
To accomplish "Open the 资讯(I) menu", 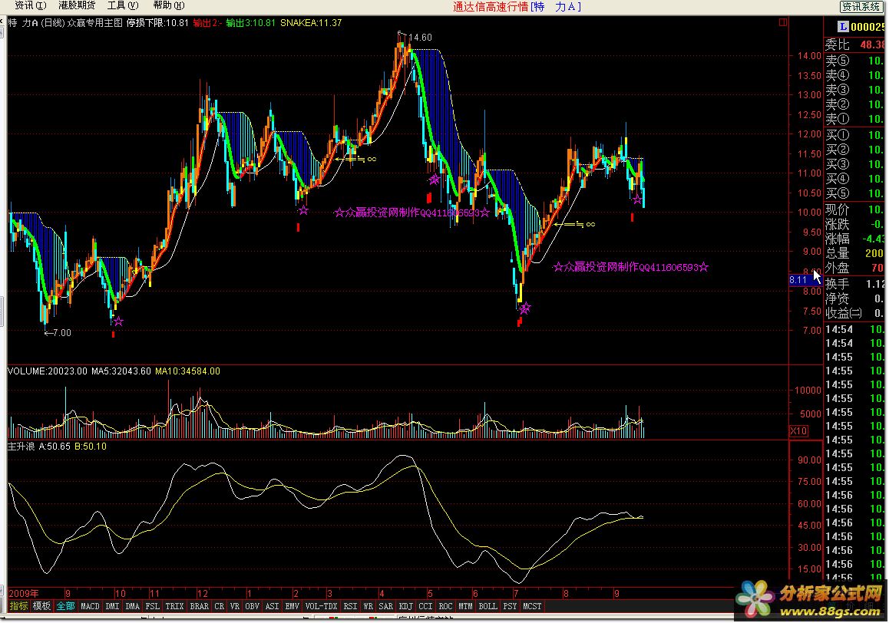I will pyautogui.click(x=30, y=5).
